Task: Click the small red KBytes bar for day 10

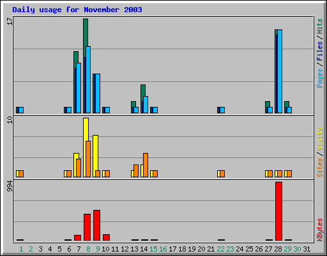Action: (106, 237)
